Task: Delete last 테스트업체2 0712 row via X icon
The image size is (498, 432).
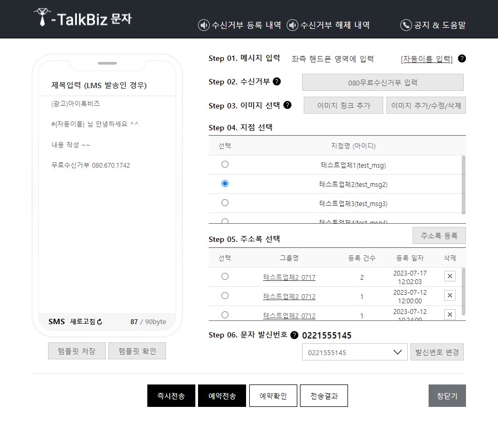Action: coord(450,315)
